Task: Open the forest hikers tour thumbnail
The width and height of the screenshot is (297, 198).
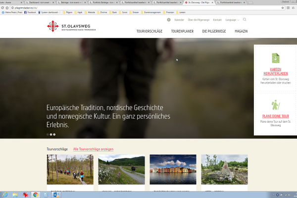Action: (x=70, y=169)
